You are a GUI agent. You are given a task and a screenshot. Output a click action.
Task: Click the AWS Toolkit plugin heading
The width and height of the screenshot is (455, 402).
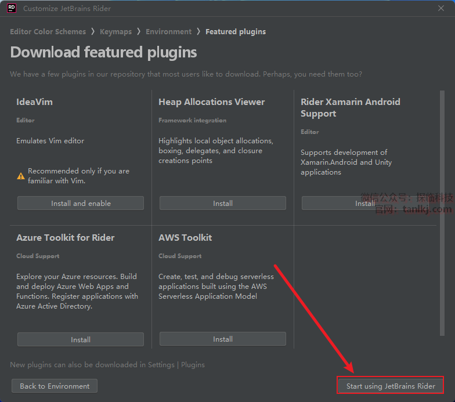(185, 238)
